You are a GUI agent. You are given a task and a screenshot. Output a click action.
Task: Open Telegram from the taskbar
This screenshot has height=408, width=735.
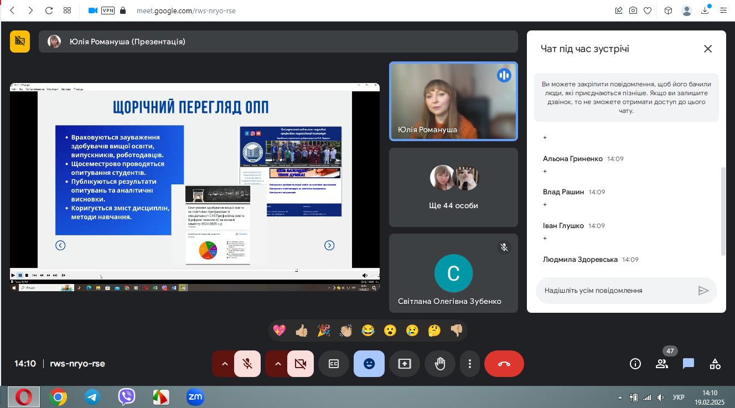tap(92, 396)
